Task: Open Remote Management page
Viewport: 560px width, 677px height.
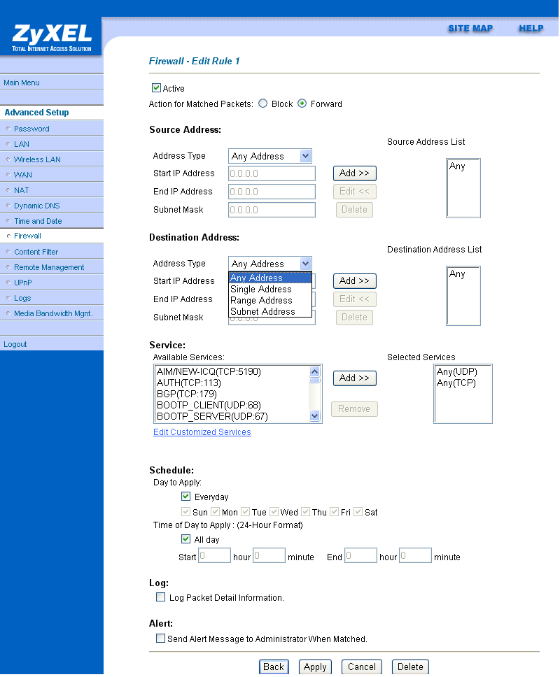Action: pos(49,267)
